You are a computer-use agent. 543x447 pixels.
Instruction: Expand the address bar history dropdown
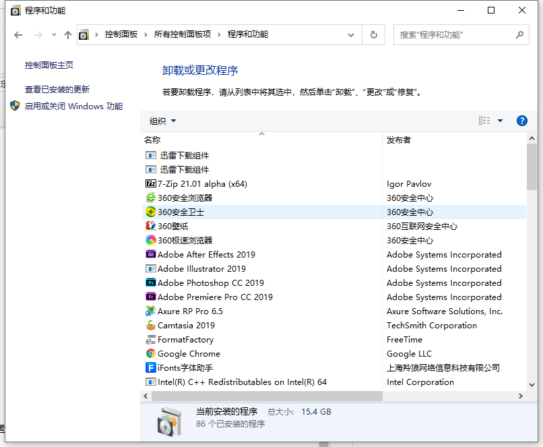pyautogui.click(x=351, y=34)
